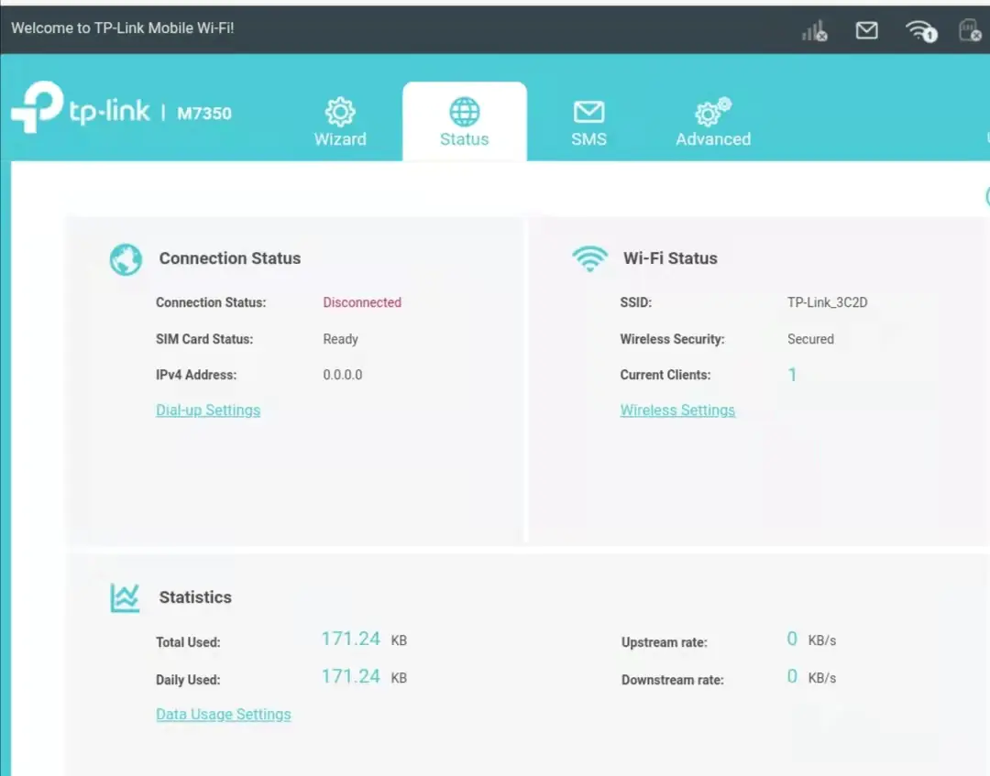Click the signal strength icon in top bar
The width and height of the screenshot is (990, 776).
[814, 30]
